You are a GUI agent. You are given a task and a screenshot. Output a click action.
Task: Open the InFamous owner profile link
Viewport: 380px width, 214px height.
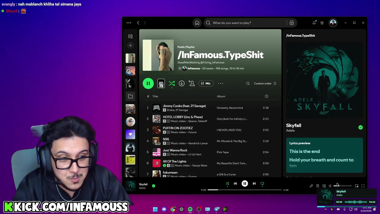[x=194, y=68]
